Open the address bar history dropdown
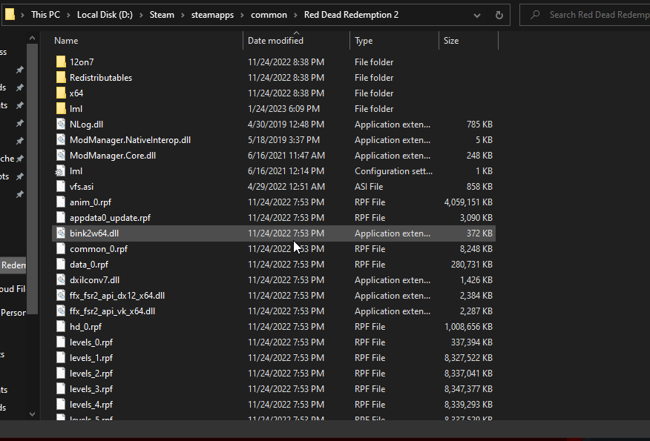This screenshot has height=441, width=650. (x=478, y=15)
